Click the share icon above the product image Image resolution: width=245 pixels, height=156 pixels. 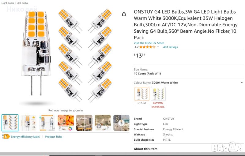[124, 14]
